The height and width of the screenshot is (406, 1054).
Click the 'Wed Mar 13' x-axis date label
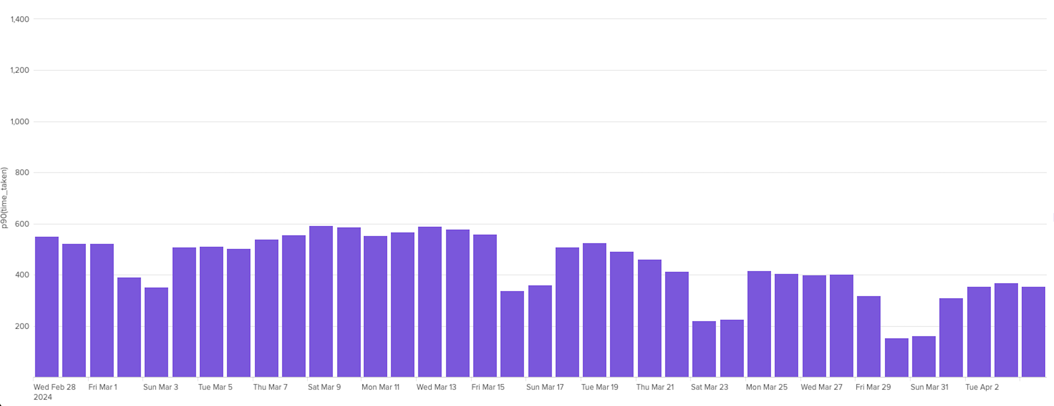436,387
